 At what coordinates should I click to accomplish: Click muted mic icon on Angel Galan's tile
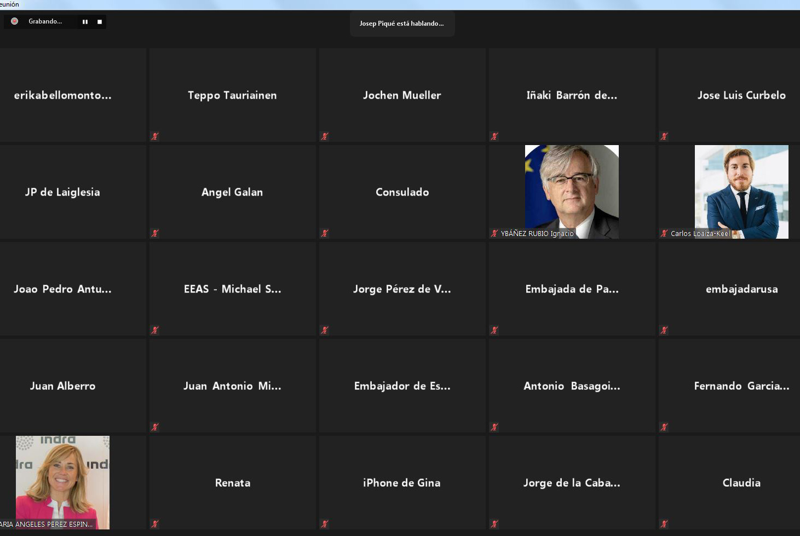155,233
